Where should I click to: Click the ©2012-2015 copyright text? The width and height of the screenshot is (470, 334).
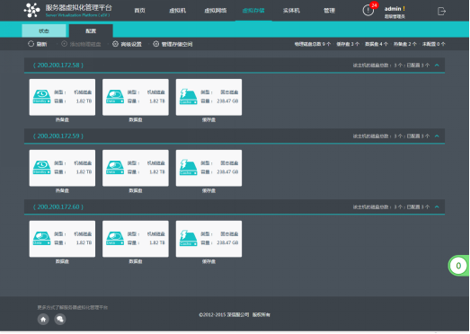click(x=235, y=315)
